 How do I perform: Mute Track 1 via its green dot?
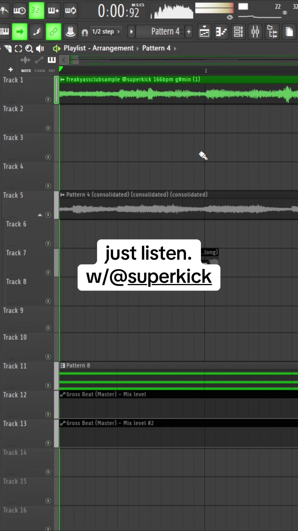click(x=48, y=99)
